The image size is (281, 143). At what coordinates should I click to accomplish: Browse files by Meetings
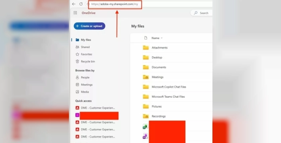point(87,85)
